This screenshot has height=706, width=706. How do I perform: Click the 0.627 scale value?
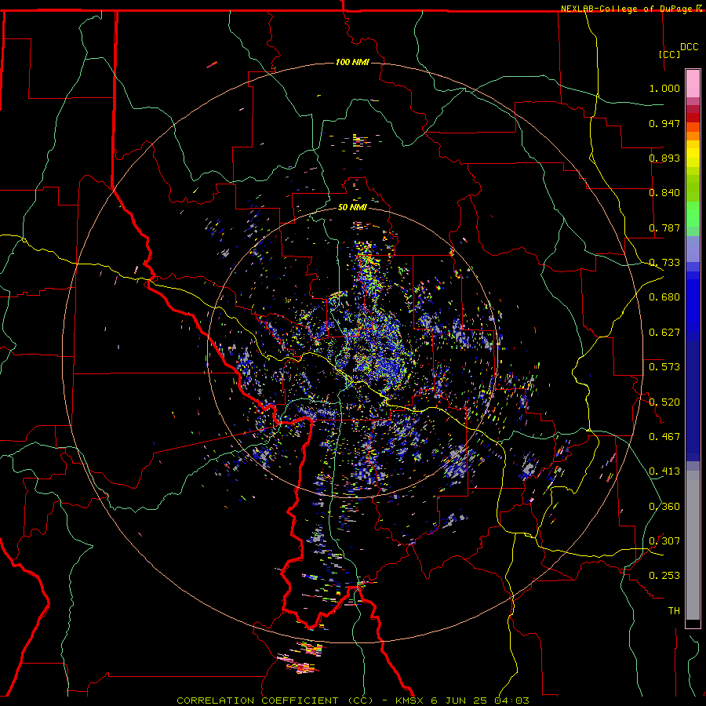click(x=664, y=333)
